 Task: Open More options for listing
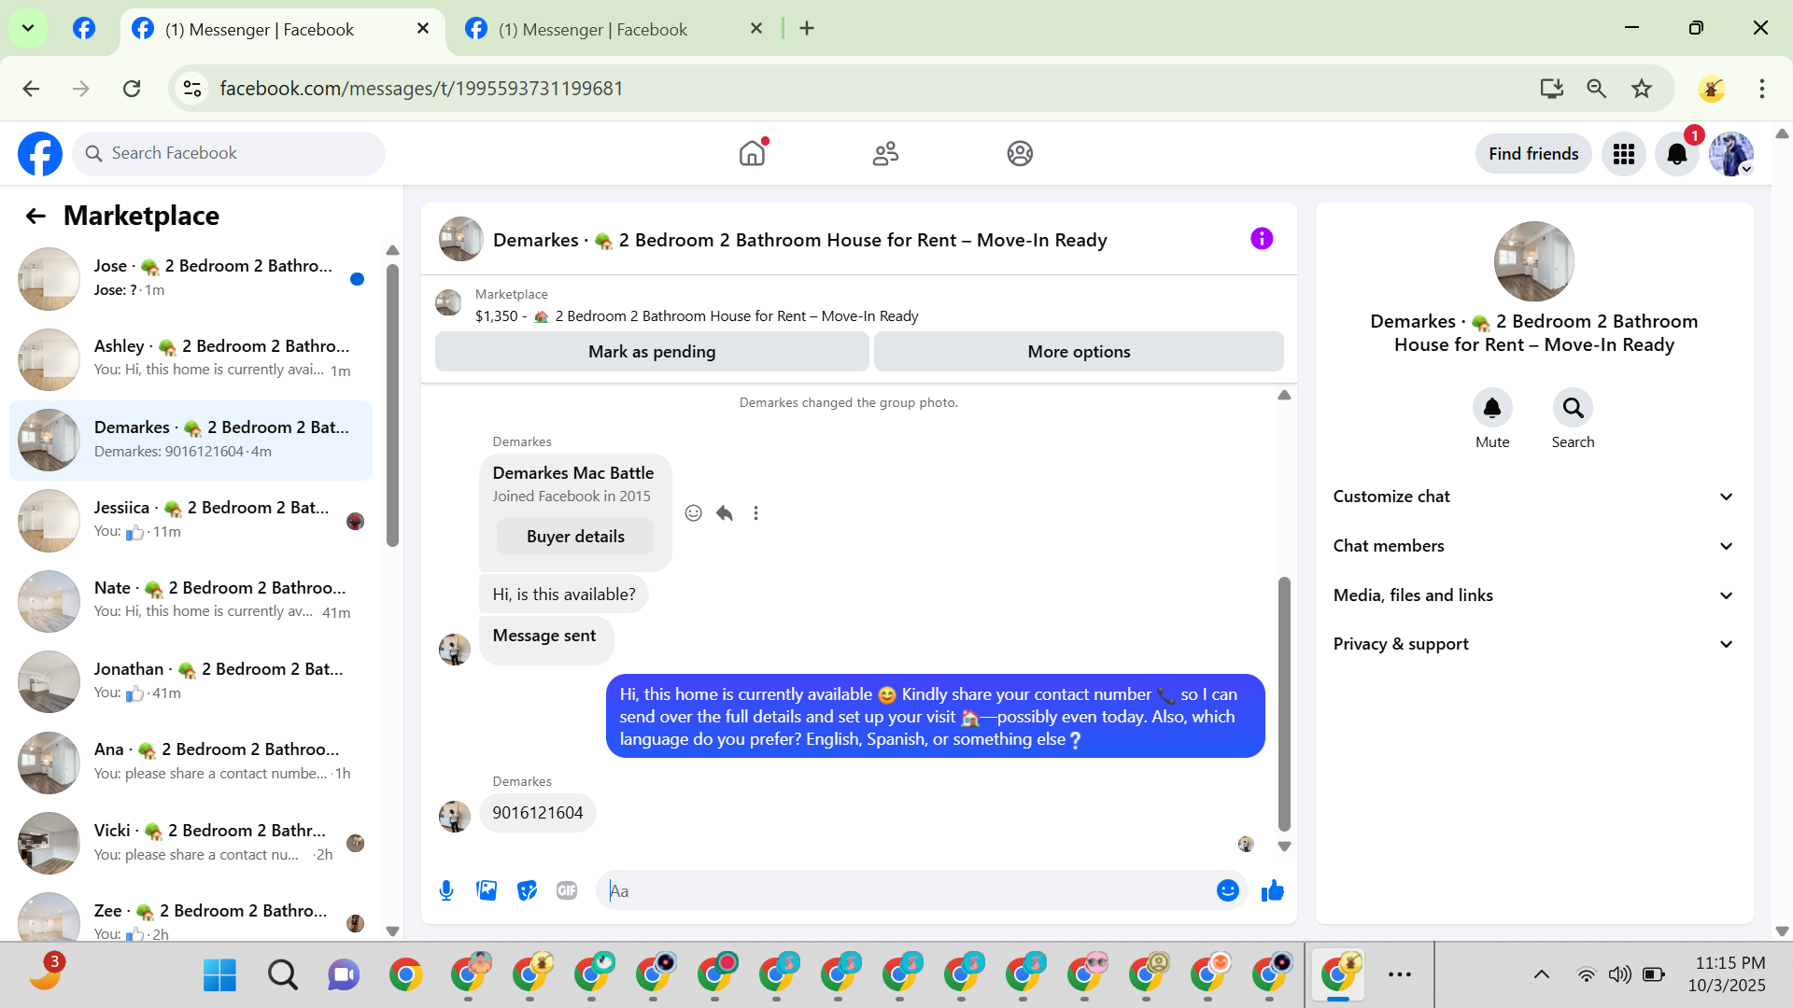tap(1079, 352)
